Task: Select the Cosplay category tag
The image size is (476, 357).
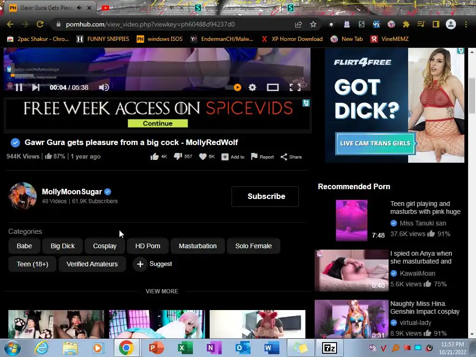Action: [105, 246]
